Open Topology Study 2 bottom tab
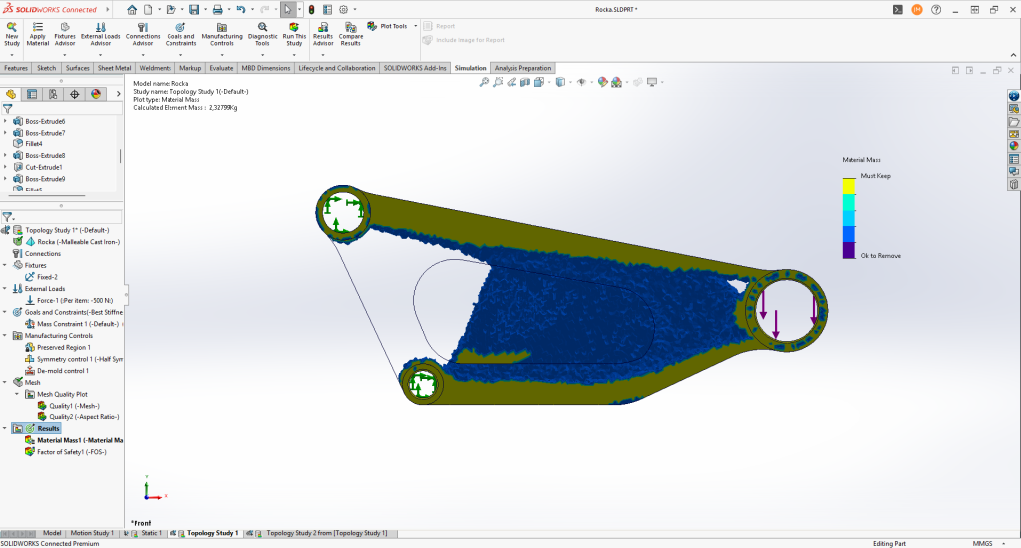 [x=321, y=533]
